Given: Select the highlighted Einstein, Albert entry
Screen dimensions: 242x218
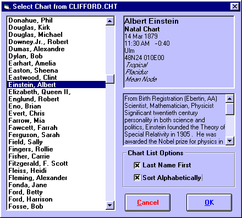Looking at the screenshot, I should [56, 85].
